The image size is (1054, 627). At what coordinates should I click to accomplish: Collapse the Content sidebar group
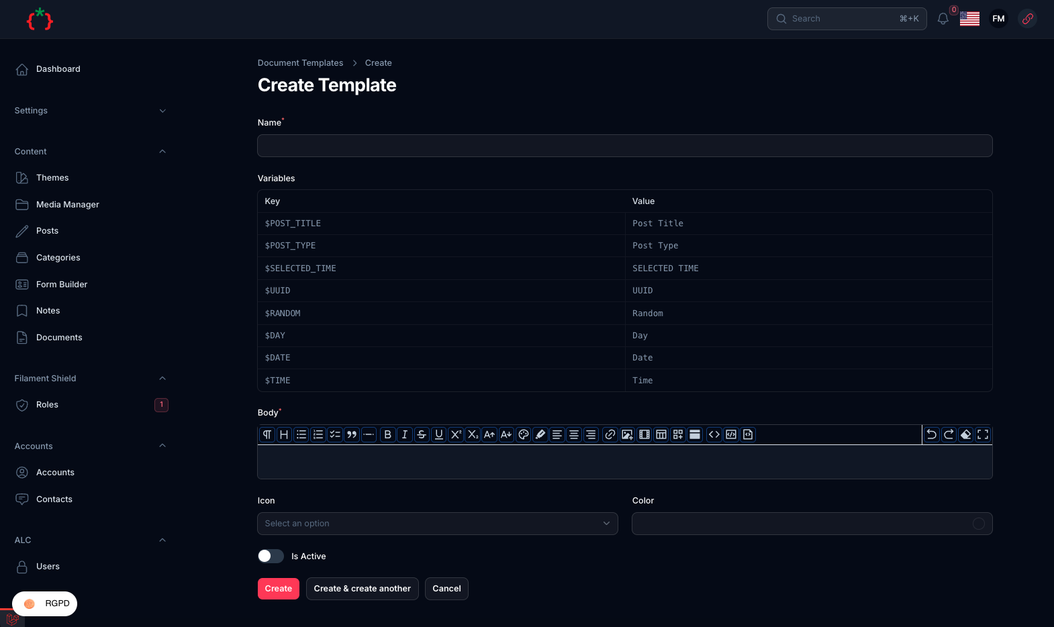coord(162,152)
